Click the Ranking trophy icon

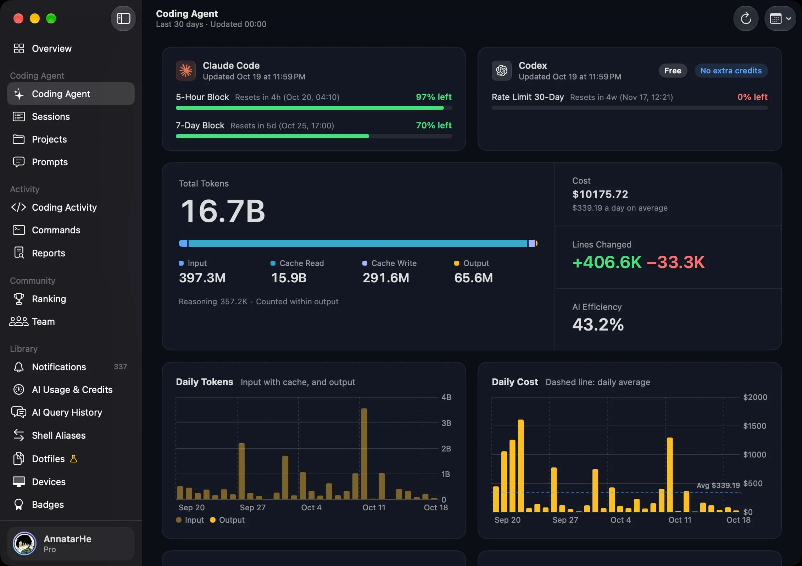(x=19, y=299)
